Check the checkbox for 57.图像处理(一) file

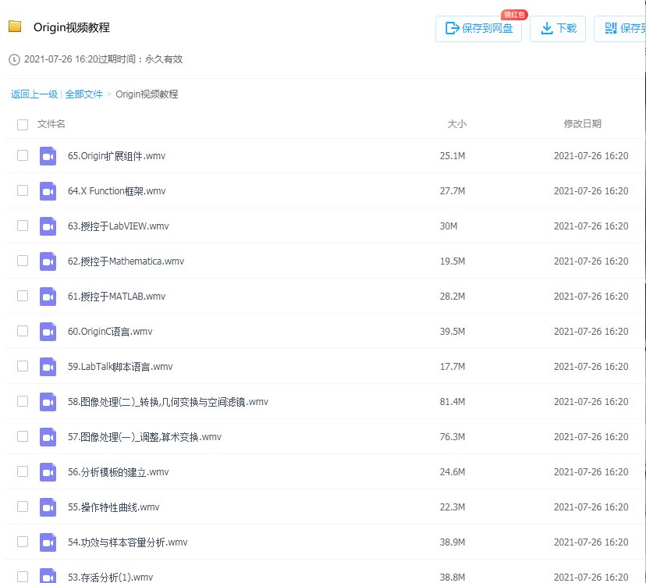22,436
